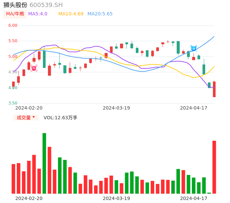Click the 2024-04-17 date label under volume chart
This screenshot has height=203, width=230.
click(x=194, y=198)
